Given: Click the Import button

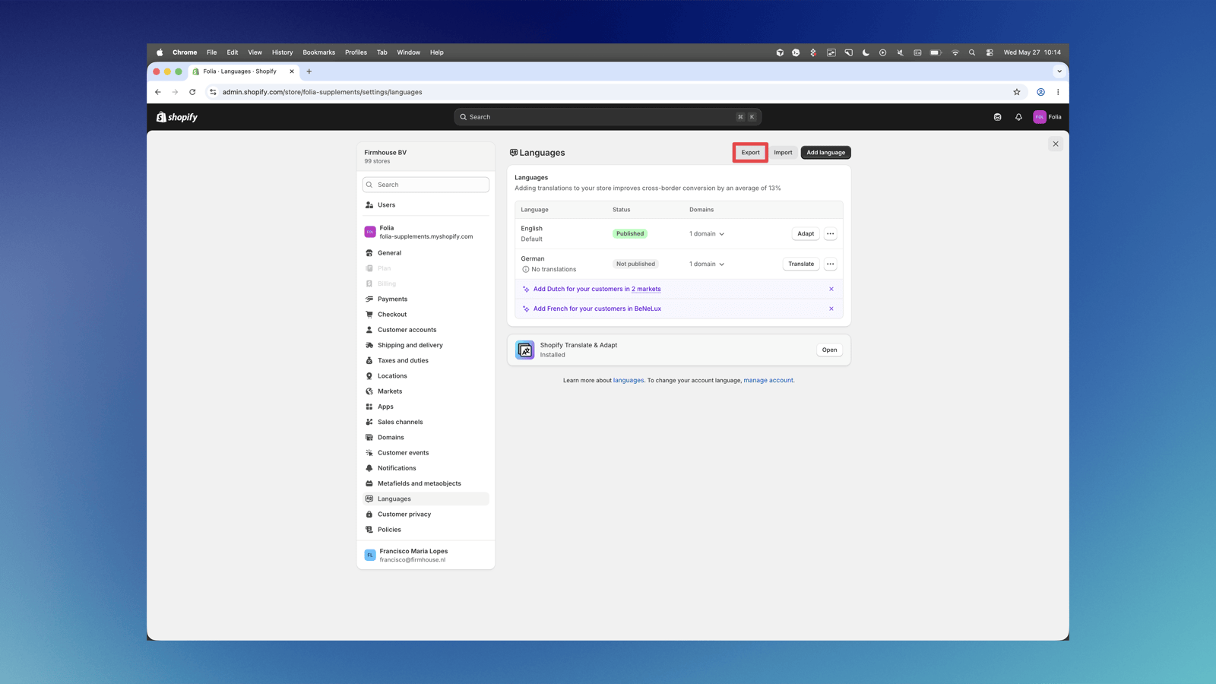Looking at the screenshot, I should (x=783, y=152).
